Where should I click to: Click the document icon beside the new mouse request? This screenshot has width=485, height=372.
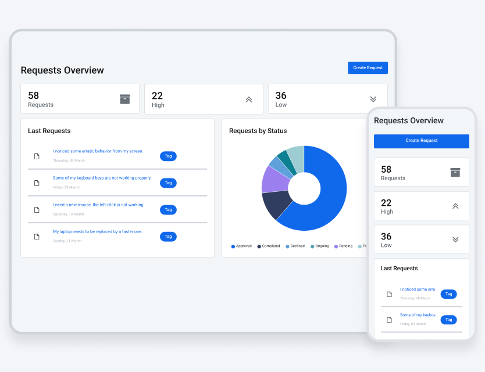pos(37,210)
